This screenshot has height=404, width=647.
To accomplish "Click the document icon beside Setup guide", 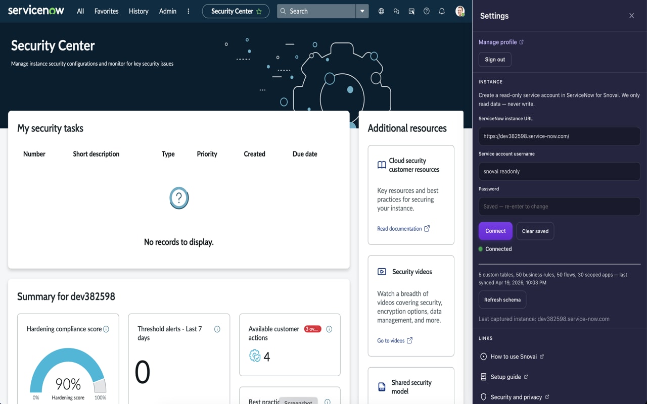I will (x=483, y=377).
